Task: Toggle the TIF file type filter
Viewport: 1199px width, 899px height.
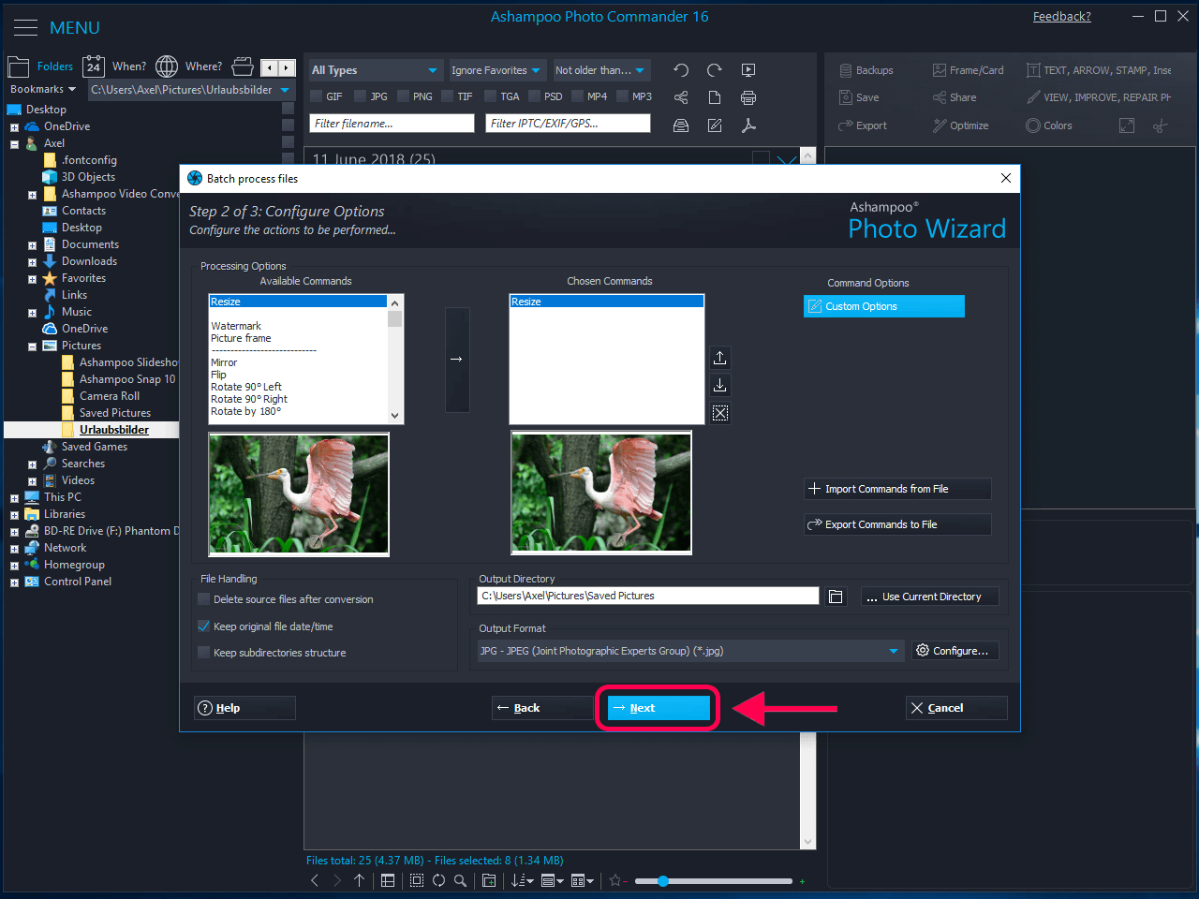Action: [448, 96]
